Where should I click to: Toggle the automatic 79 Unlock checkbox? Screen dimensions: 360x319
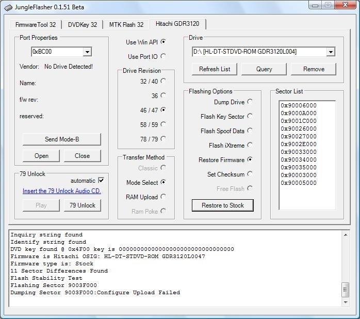pyautogui.click(x=101, y=181)
